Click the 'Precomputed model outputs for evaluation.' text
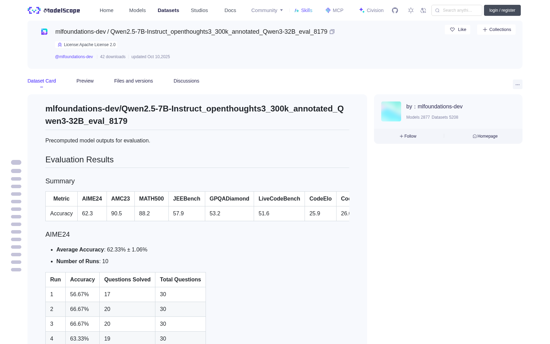Image resolution: width=550 pixels, height=344 pixels. click(98, 141)
